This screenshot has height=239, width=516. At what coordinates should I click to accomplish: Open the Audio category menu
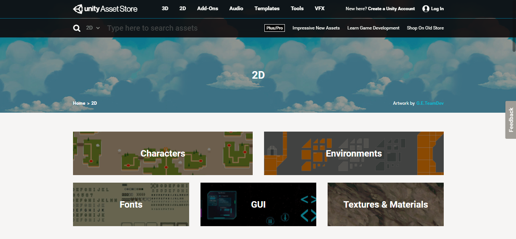[x=236, y=8]
